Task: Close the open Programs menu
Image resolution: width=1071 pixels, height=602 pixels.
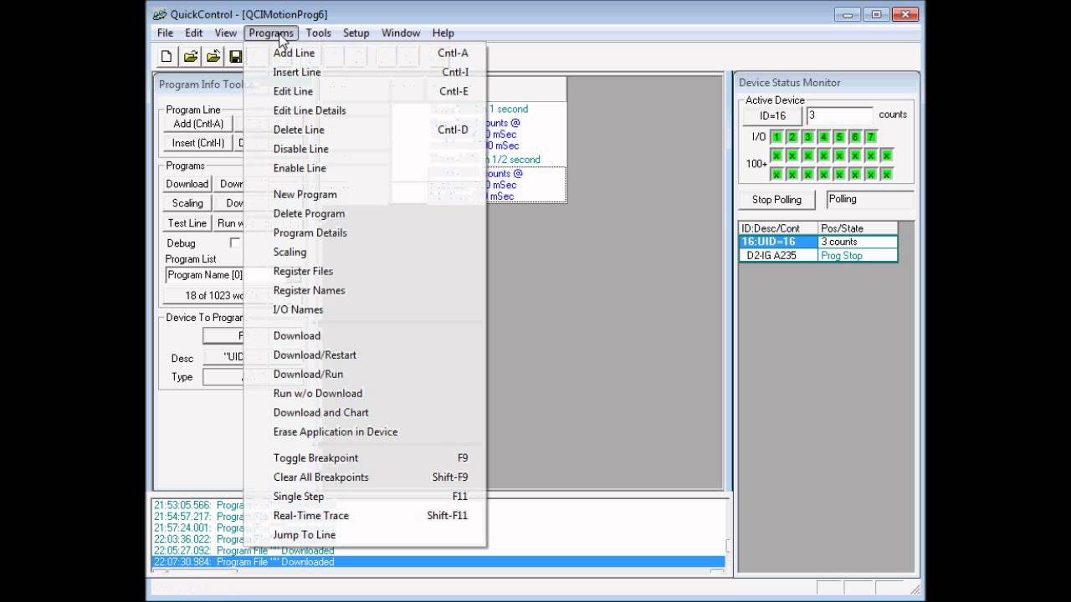Action: pyautogui.click(x=271, y=33)
